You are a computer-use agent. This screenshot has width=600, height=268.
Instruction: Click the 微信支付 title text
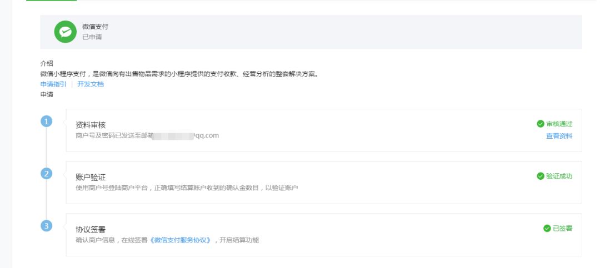pyautogui.click(x=96, y=27)
